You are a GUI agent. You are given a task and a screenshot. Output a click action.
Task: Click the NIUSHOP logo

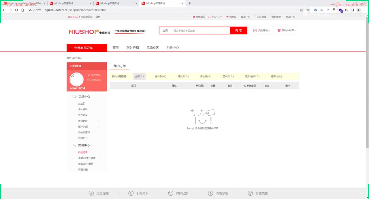[x=89, y=32]
